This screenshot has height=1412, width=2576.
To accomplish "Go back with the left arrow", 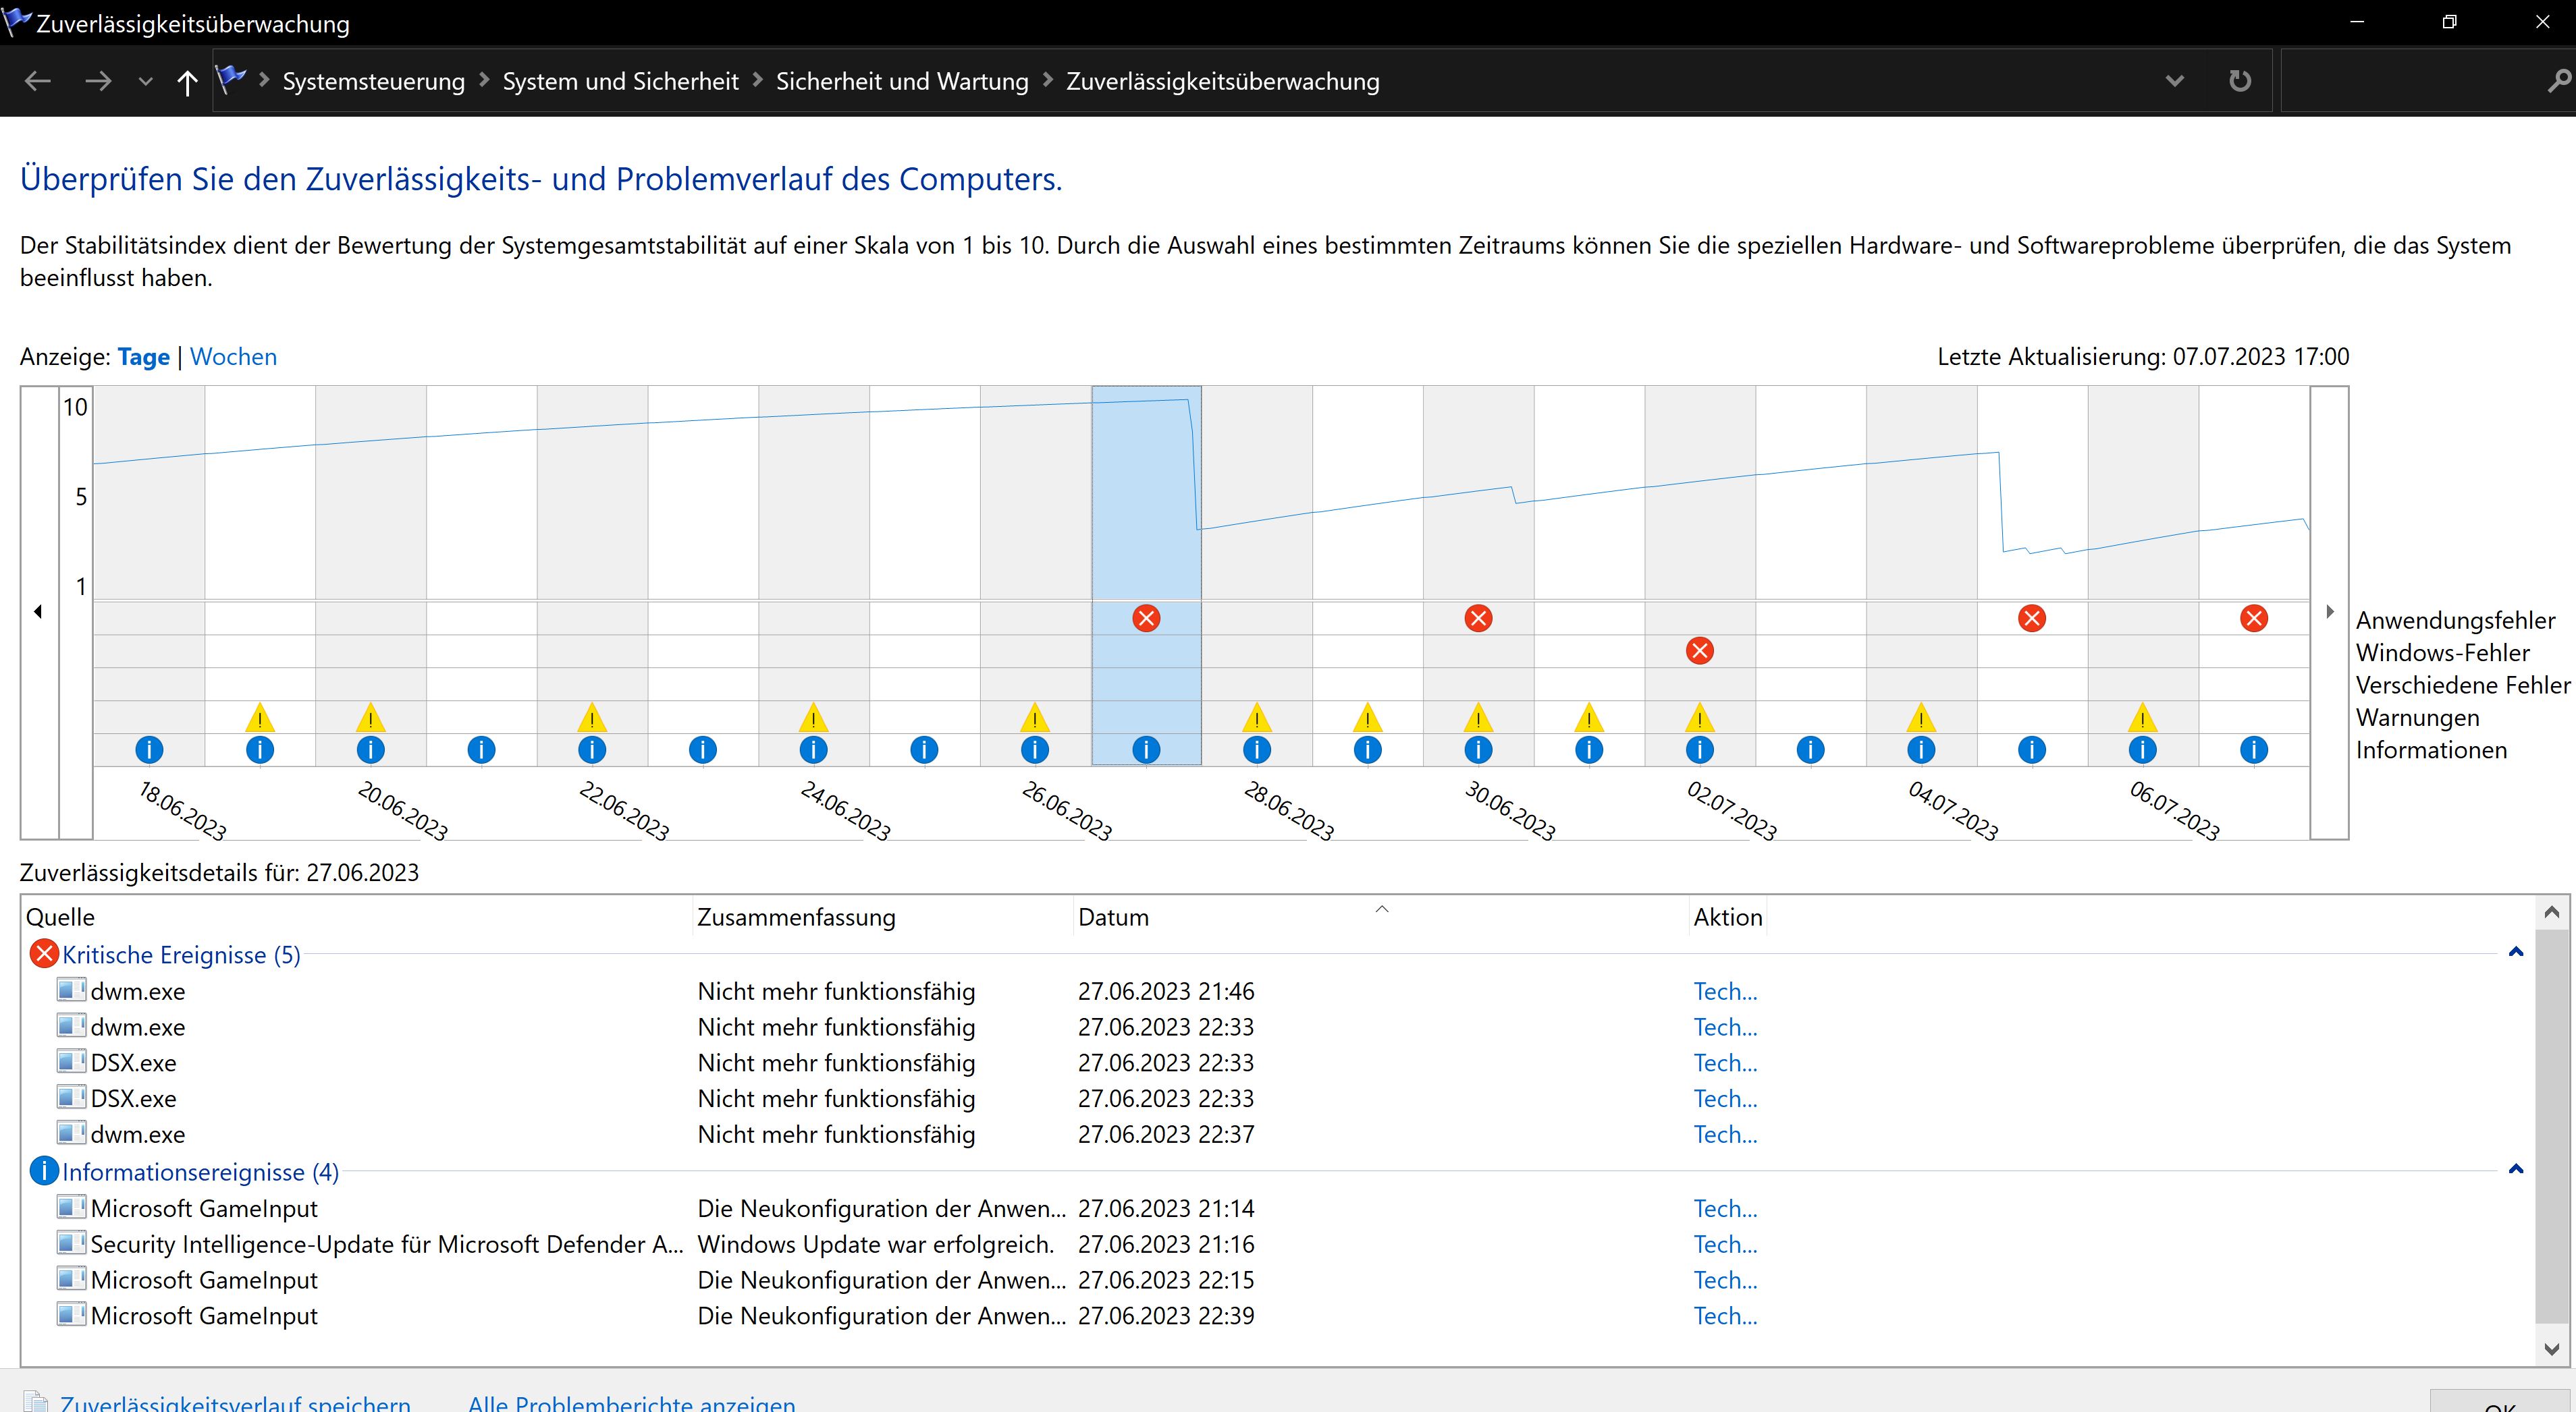I will coord(38,82).
